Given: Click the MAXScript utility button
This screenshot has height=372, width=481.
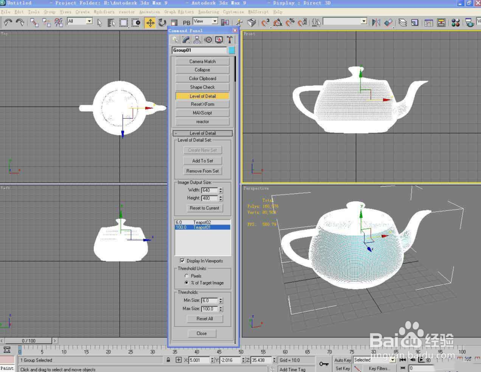Looking at the screenshot, I should point(203,113).
